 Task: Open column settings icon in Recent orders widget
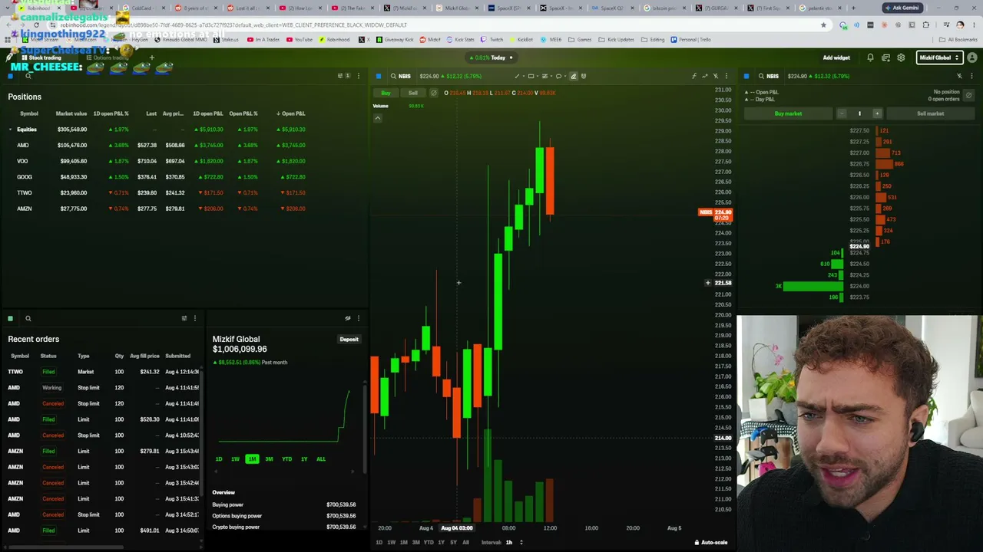pyautogui.click(x=184, y=318)
